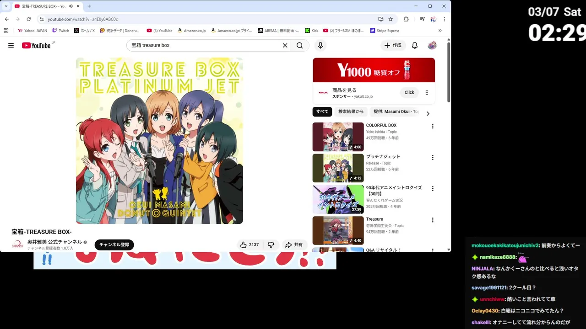Open Yahoo! JAPAN bookmark
This screenshot has height=329, width=586.
(32, 31)
